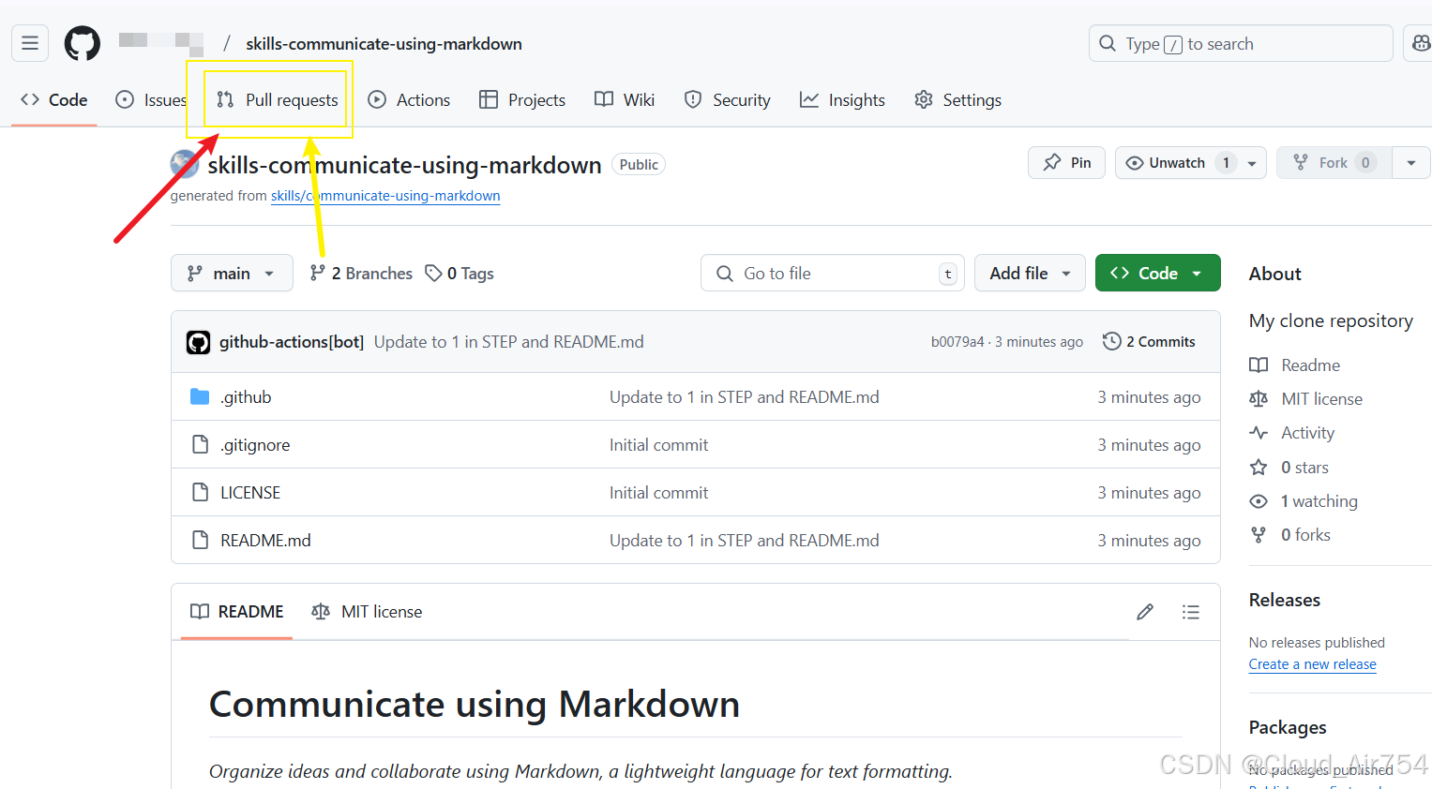Open the skills/communicate-using-markdown template link
Viewport: 1432px width, 789px height.
point(385,196)
